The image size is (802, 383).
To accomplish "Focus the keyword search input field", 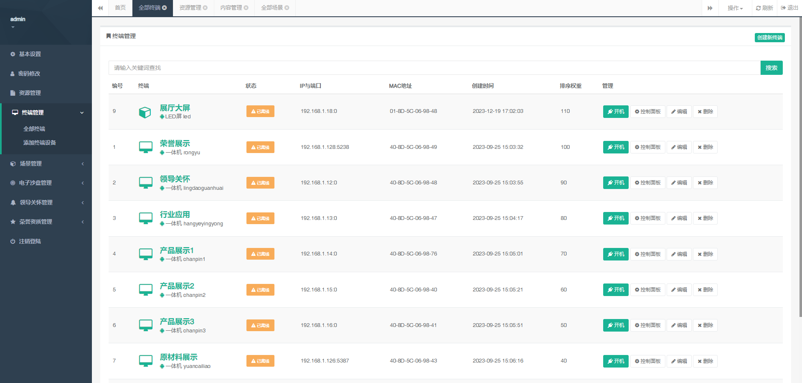I will [x=434, y=68].
